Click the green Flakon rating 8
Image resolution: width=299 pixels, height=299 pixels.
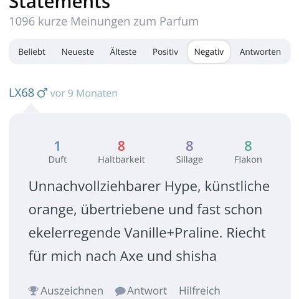pyautogui.click(x=248, y=146)
